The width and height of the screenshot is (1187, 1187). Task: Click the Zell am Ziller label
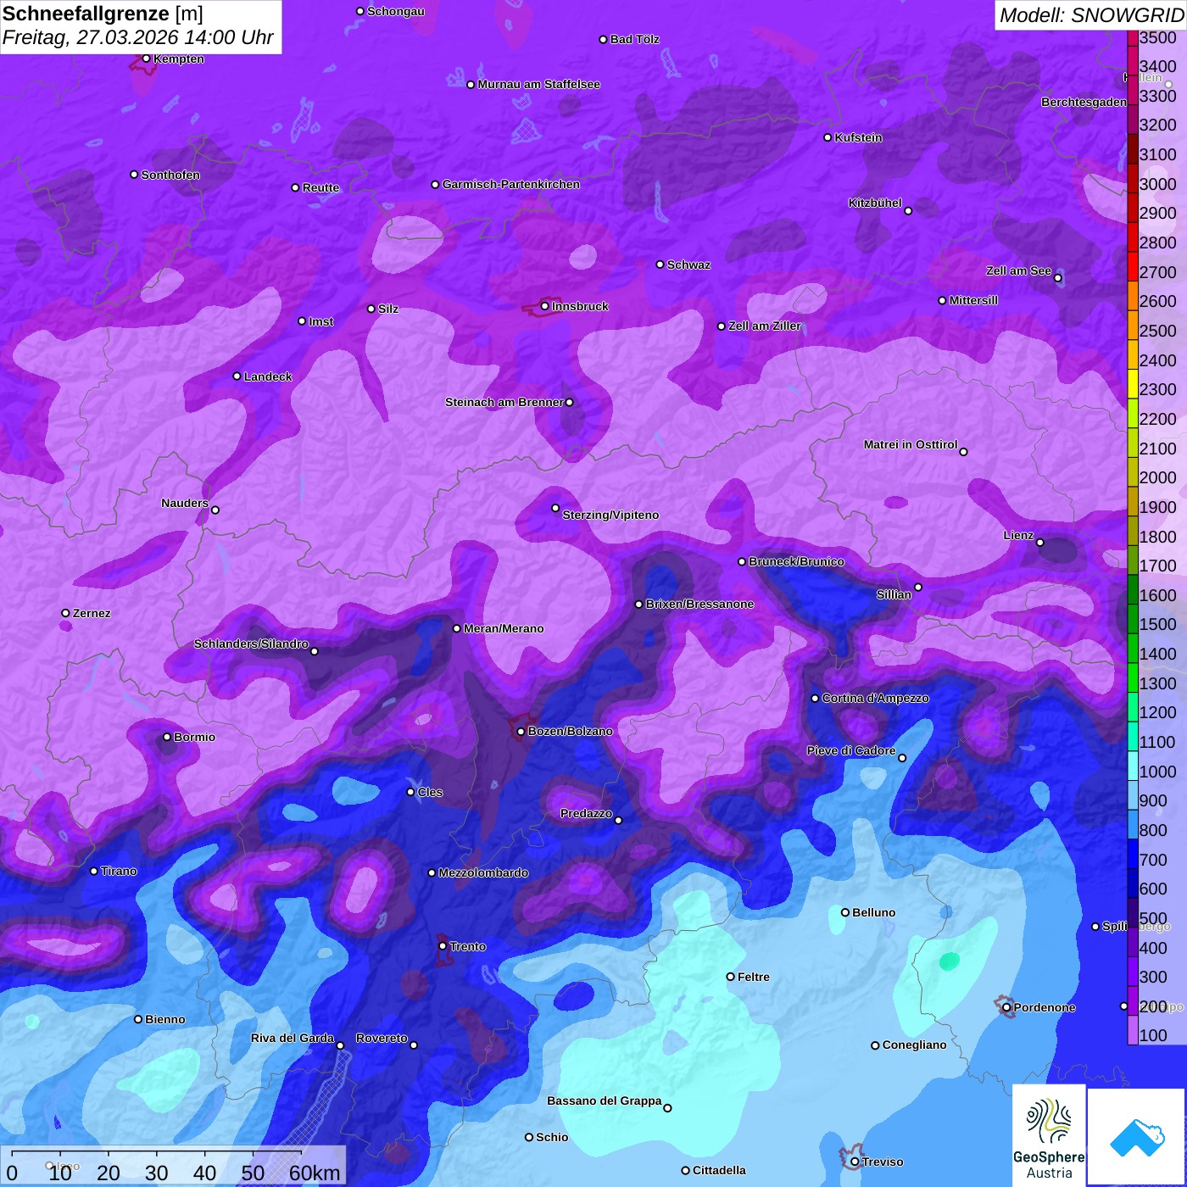(x=765, y=326)
